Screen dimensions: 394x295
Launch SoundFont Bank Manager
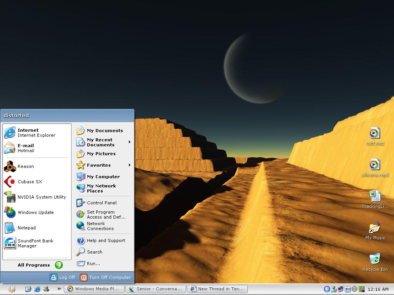[x=35, y=243]
